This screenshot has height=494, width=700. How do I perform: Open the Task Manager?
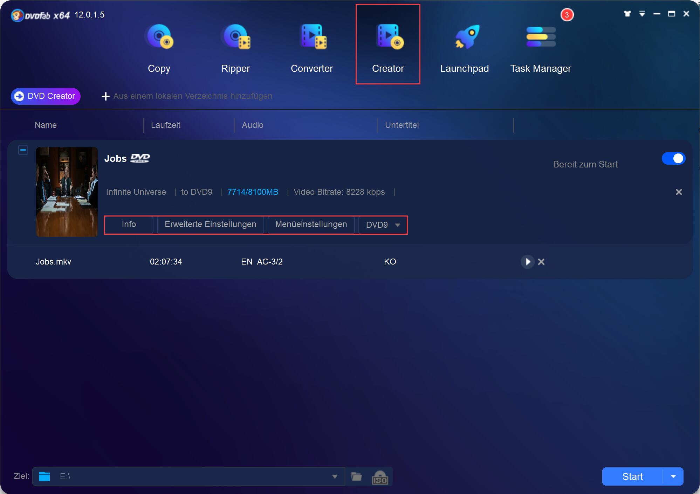click(x=541, y=48)
